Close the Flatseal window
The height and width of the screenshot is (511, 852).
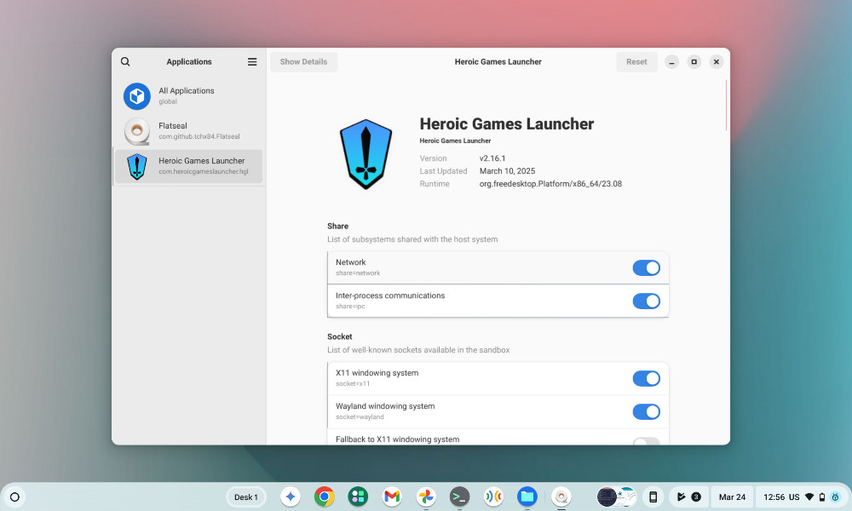[717, 62]
